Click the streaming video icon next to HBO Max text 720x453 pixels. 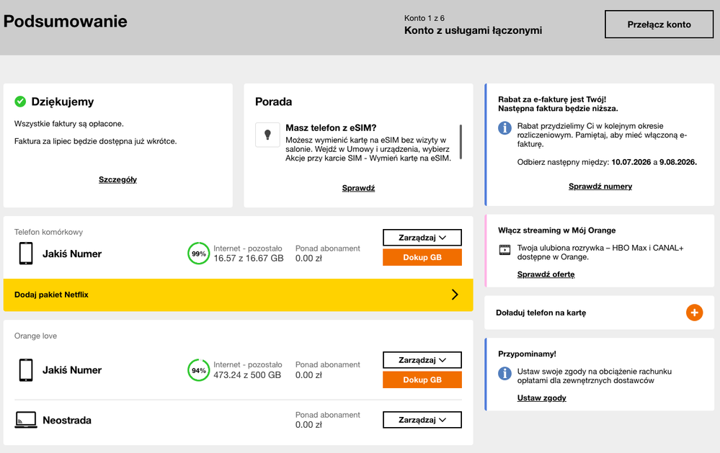(x=505, y=250)
